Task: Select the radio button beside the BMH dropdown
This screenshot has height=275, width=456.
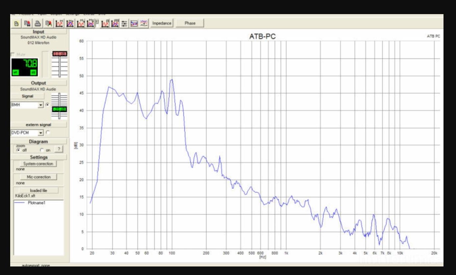Action: pyautogui.click(x=48, y=105)
